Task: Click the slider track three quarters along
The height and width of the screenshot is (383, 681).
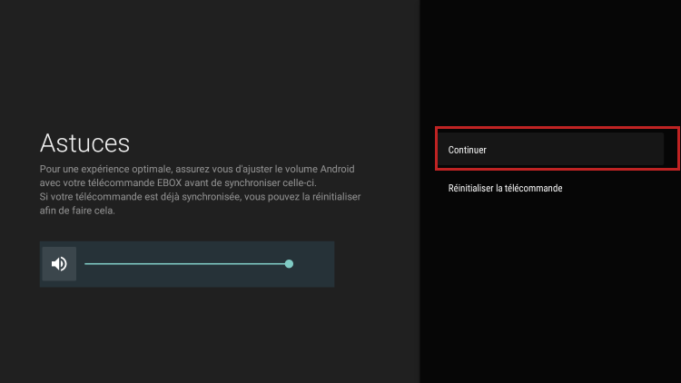Action: (238, 264)
